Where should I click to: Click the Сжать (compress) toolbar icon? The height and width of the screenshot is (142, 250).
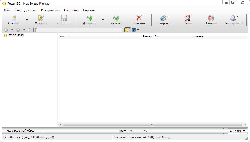pos(188,18)
